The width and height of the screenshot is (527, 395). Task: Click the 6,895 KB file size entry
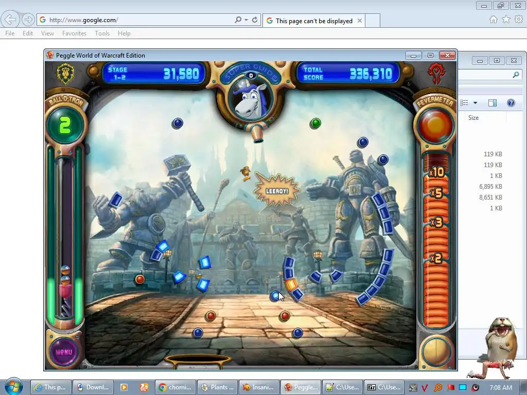click(x=490, y=186)
